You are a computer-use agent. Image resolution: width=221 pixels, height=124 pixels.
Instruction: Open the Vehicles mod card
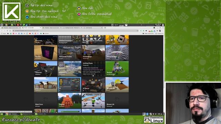(46, 69)
